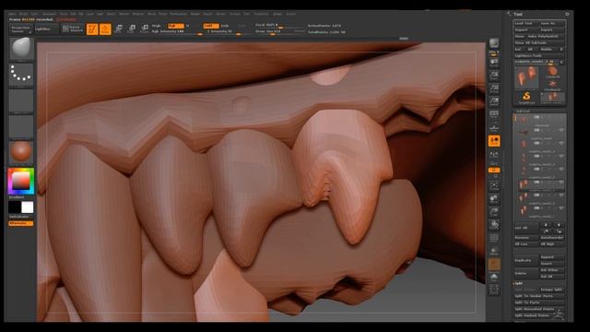Select the white main color swatch
Screen dimensions: 590x332
tap(27, 207)
